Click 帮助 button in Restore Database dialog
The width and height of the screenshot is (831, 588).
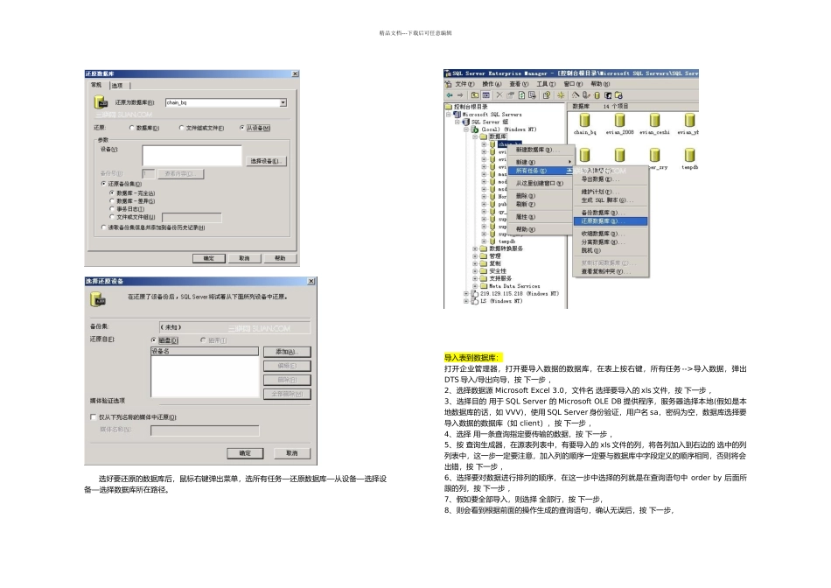280,258
